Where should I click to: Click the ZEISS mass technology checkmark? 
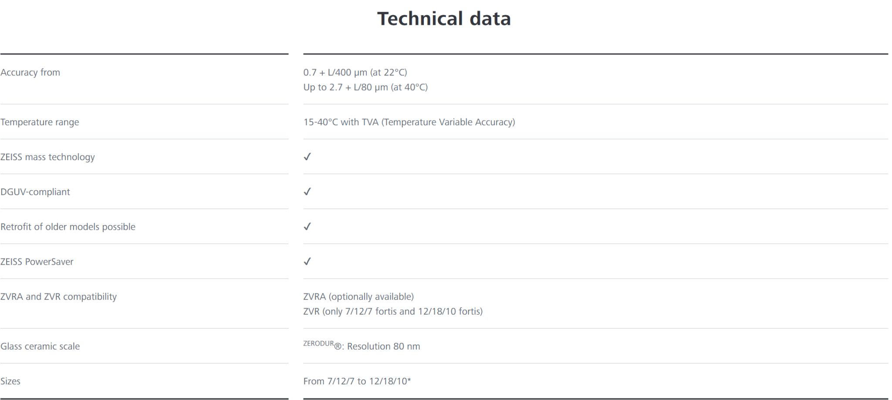pyautogui.click(x=307, y=157)
